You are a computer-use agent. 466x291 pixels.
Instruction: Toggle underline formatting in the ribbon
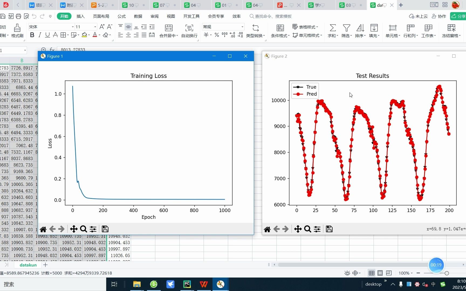point(47,35)
